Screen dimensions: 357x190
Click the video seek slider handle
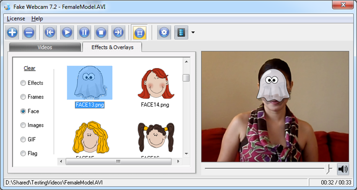click(x=328, y=169)
